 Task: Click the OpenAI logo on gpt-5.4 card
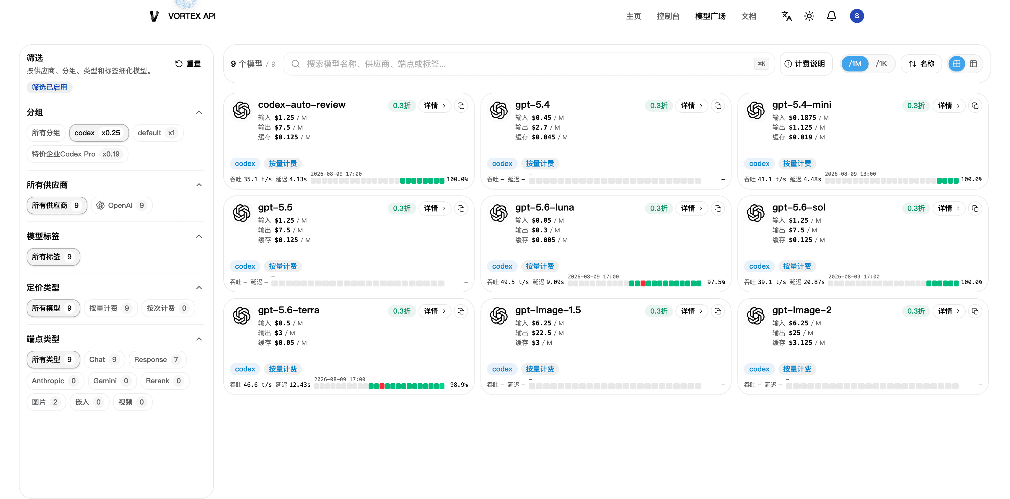(x=499, y=110)
